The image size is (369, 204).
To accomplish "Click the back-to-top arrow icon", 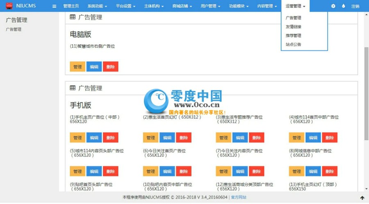I will (x=362, y=198).
